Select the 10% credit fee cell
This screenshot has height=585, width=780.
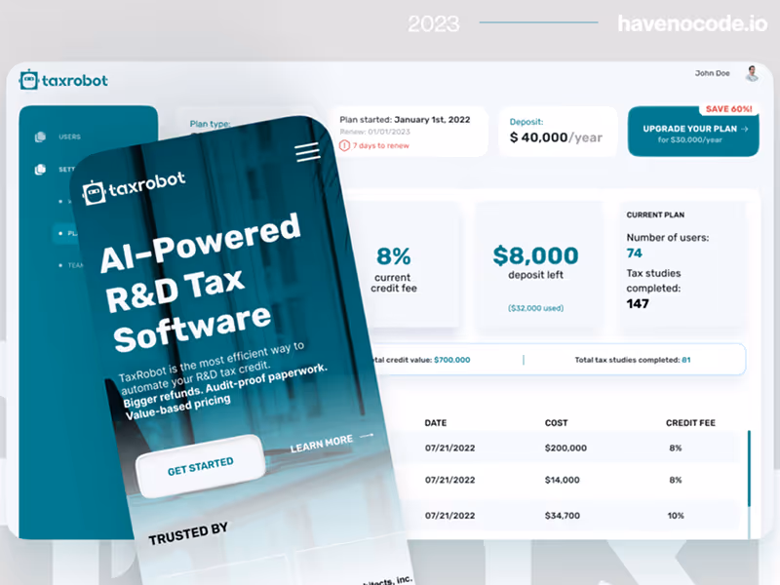point(675,516)
